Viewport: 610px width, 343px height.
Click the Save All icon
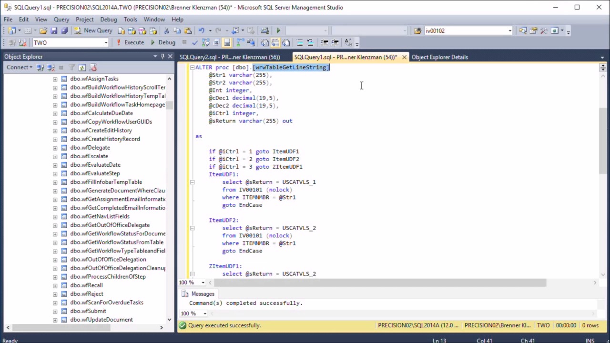(x=64, y=30)
